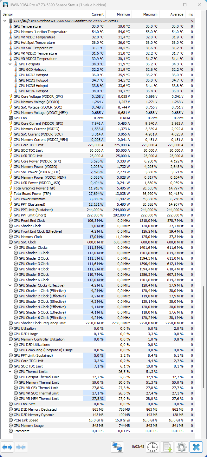Collapse GPU Shader Clocks (Effective) subtree
The image size is (207, 457).
click(10, 285)
